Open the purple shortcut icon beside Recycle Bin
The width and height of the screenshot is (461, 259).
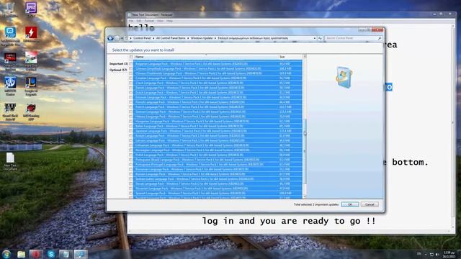click(31, 9)
